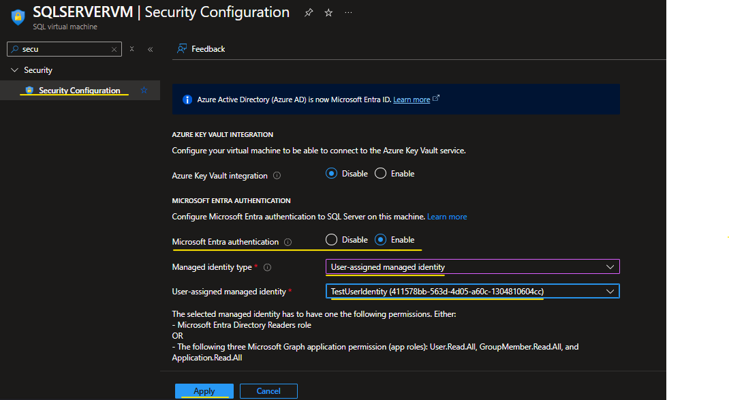Viewport: 729px width, 400px height.
Task: Click the page title 'SQLSERVERVM | Security Configuration'
Action: (x=161, y=12)
